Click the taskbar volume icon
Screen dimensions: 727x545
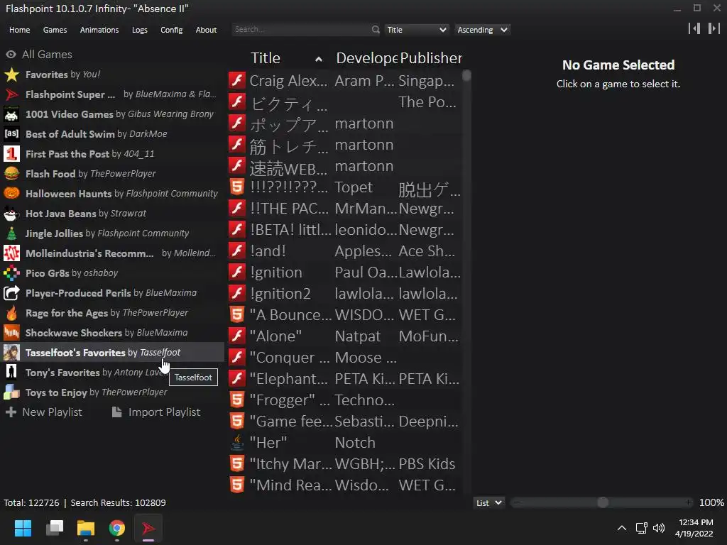(658, 528)
